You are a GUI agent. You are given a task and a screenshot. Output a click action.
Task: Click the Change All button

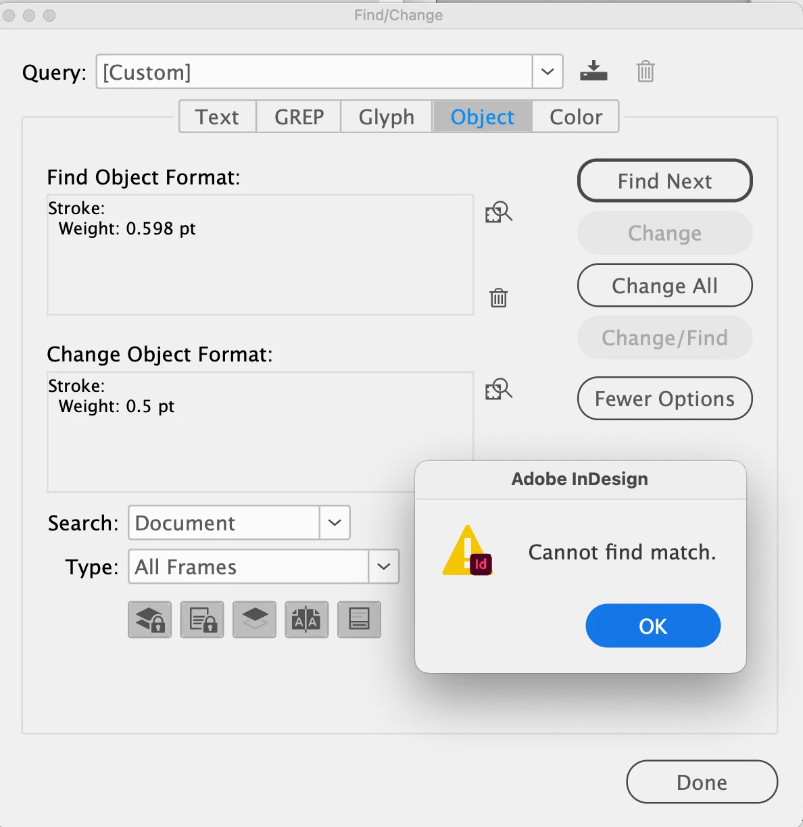coord(665,285)
